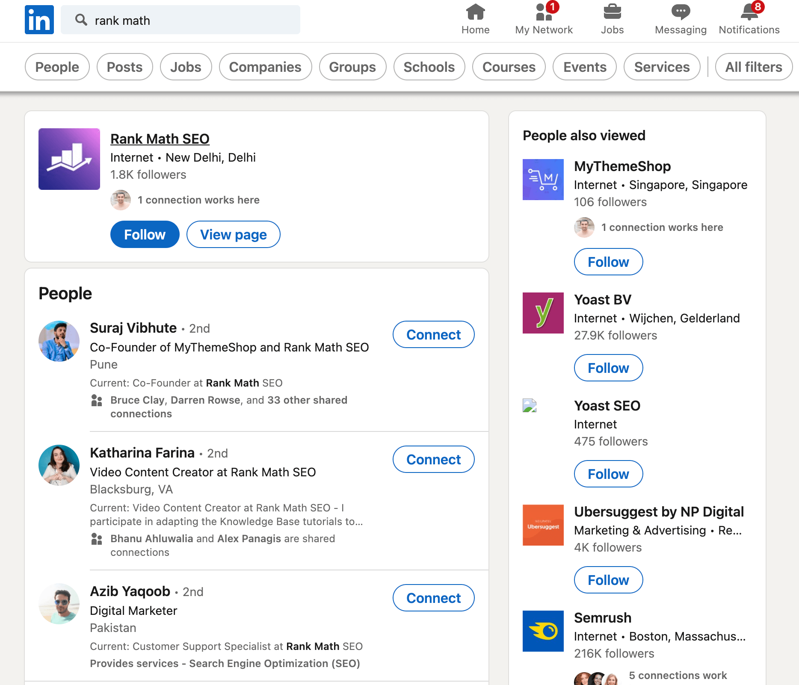Click the Rank Math SEO company logo

click(x=69, y=159)
